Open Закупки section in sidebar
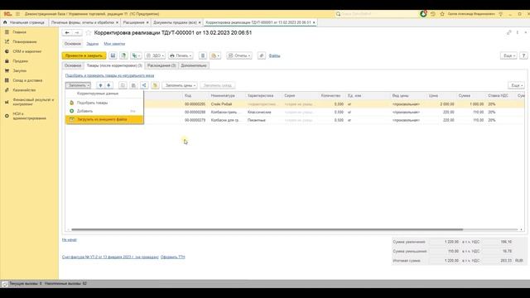 coord(19,71)
